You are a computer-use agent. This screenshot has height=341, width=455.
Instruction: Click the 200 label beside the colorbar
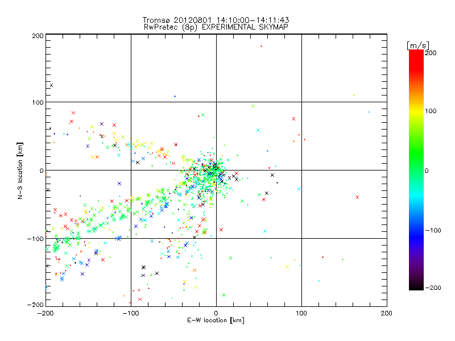pyautogui.click(x=431, y=53)
